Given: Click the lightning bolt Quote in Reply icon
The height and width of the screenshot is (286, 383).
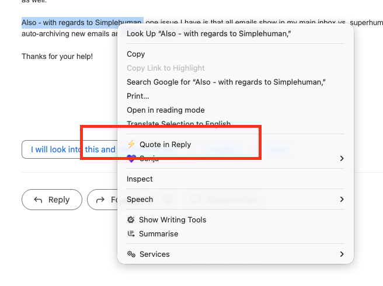Looking at the screenshot, I should pos(131,144).
